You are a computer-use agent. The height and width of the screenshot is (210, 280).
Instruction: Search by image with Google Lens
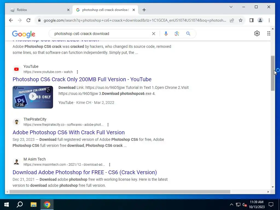point(177,34)
